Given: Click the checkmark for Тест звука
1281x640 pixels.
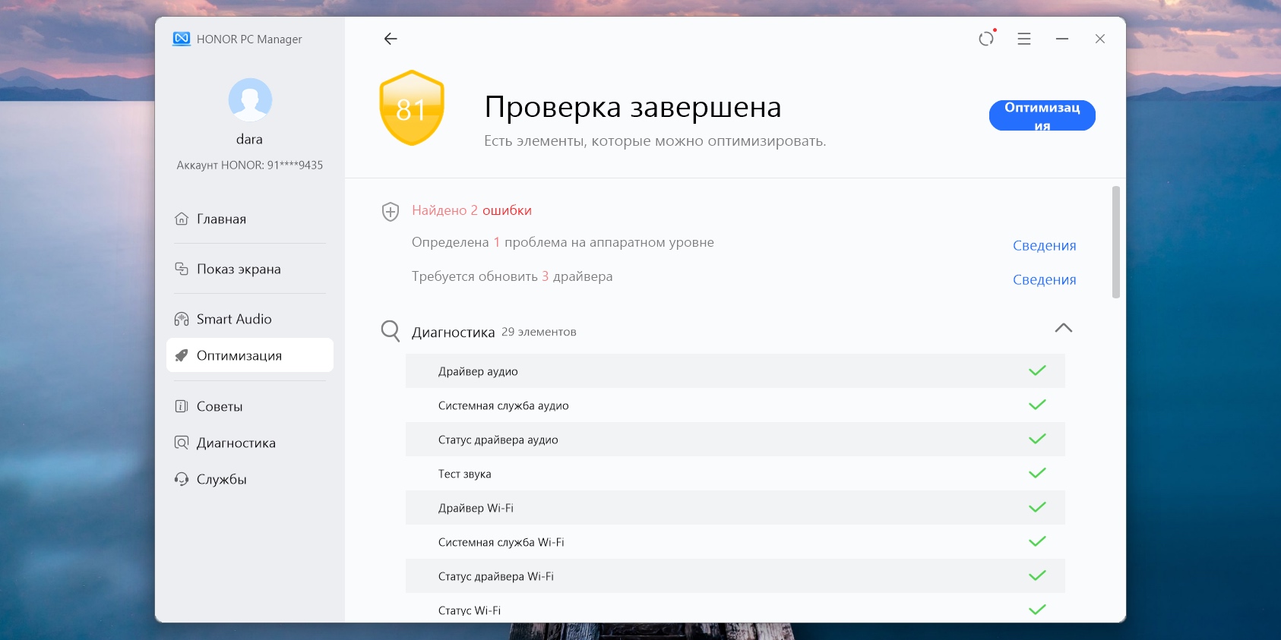Looking at the screenshot, I should click(x=1037, y=473).
